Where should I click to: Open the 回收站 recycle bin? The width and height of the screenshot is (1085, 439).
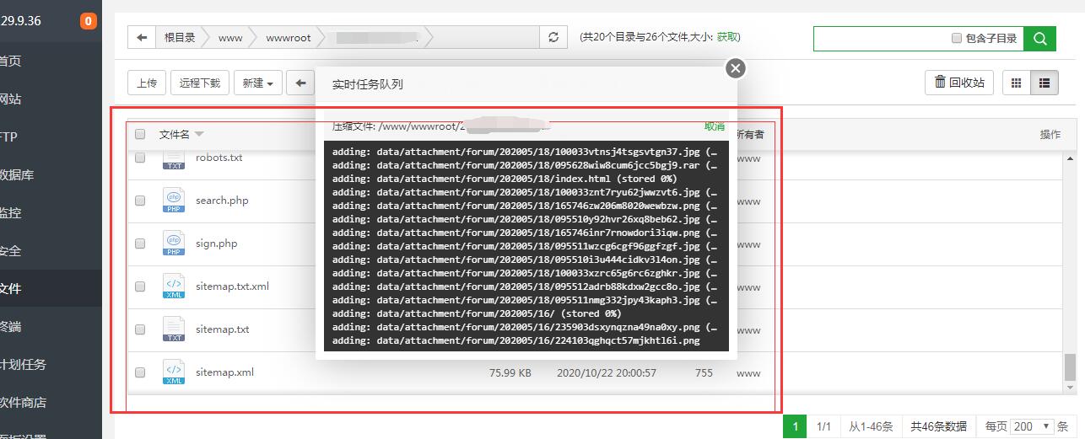click(959, 83)
